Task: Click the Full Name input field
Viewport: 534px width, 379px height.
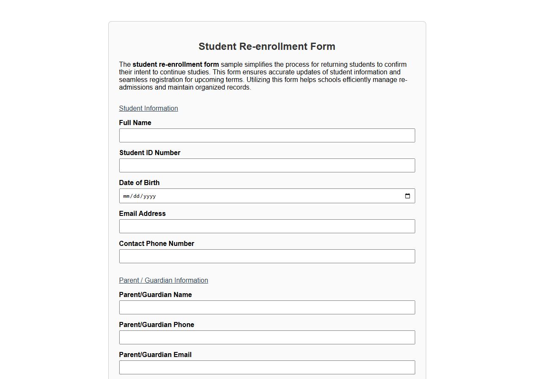Action: point(267,135)
